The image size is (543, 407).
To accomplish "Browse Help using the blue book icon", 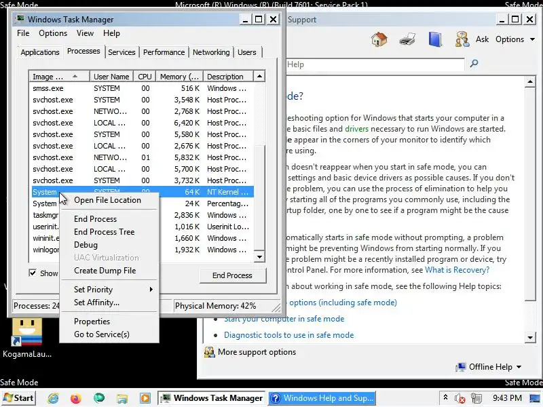I will click(435, 39).
